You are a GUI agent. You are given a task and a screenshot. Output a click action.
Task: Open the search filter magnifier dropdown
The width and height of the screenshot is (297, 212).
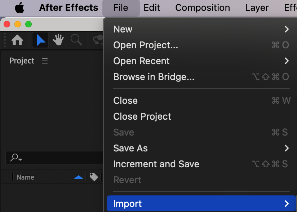click(16, 158)
